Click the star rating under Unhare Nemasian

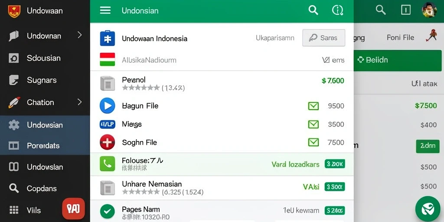[141, 192]
